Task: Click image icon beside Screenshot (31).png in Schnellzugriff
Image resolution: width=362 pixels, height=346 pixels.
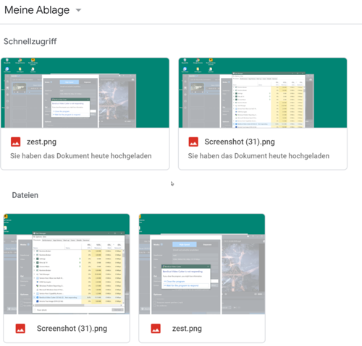Action: click(x=193, y=142)
